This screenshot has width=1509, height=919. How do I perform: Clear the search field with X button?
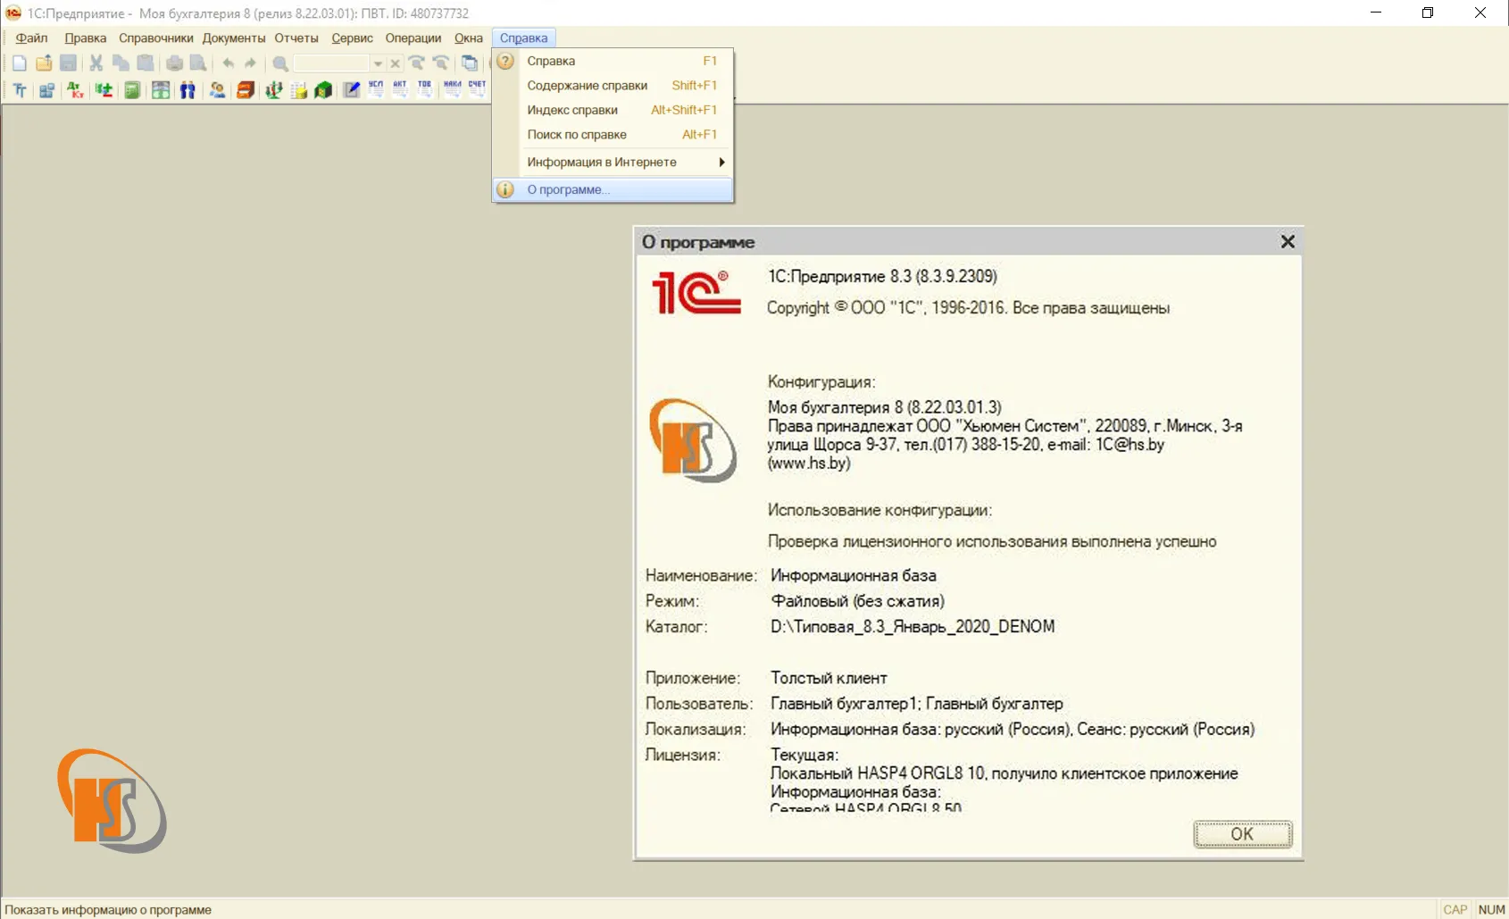point(395,63)
